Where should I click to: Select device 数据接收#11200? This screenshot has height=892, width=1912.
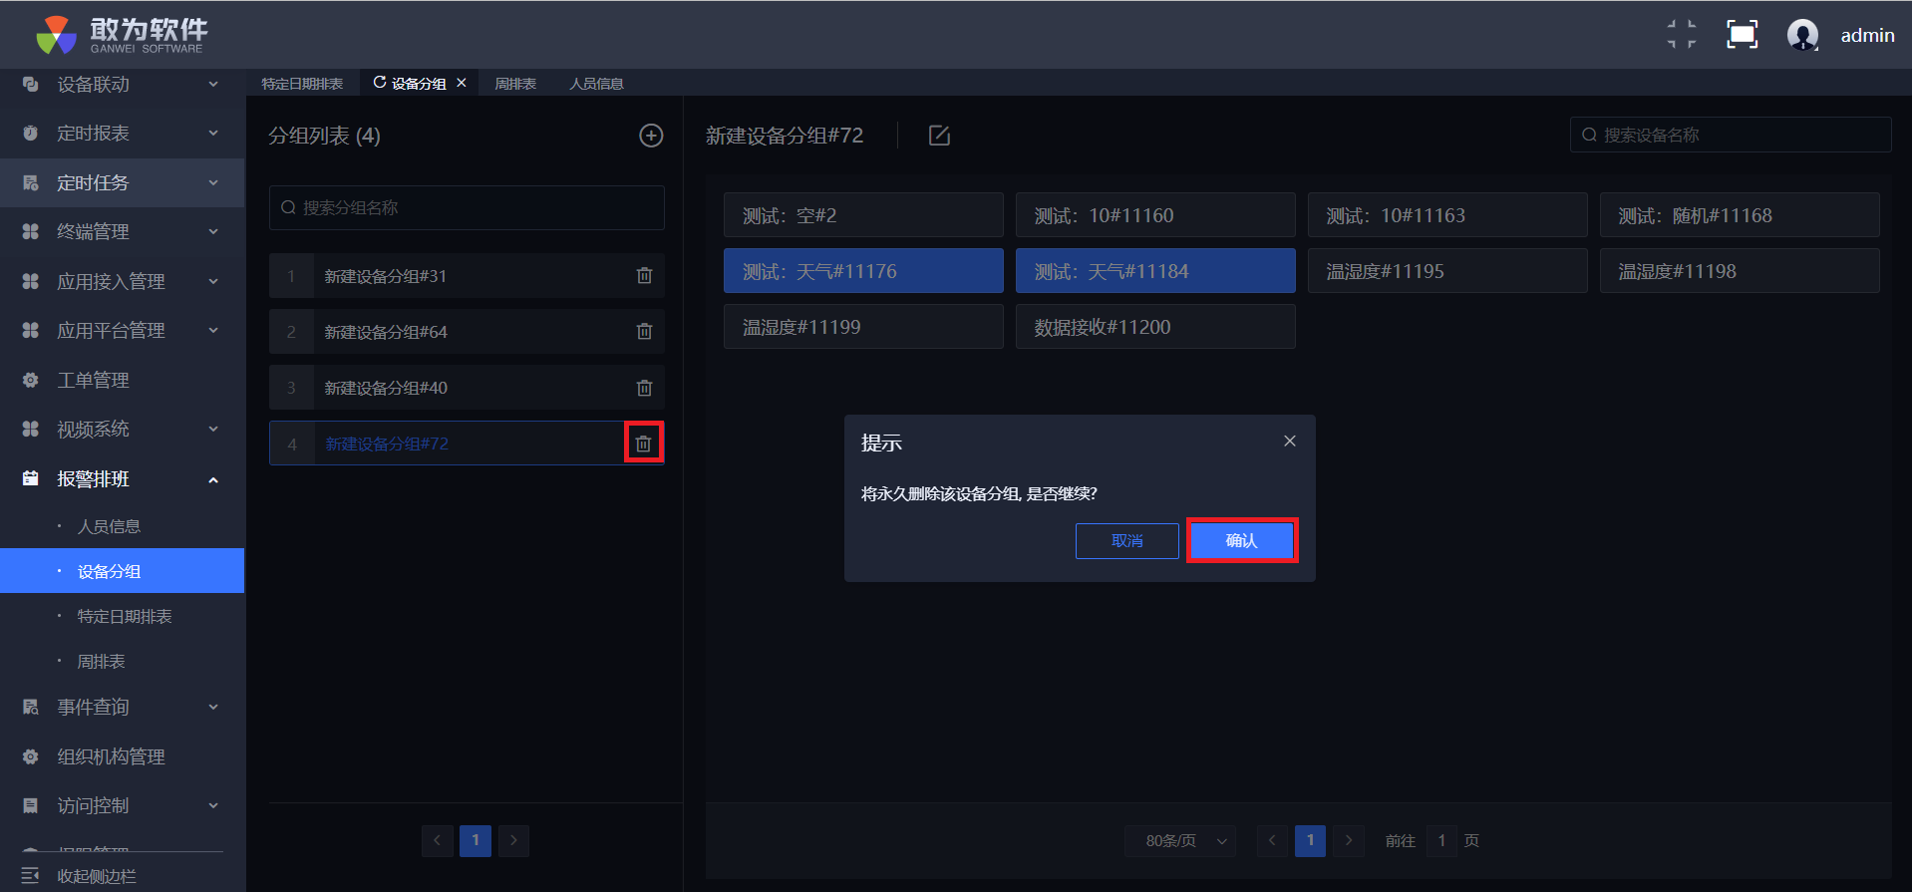pyautogui.click(x=1155, y=327)
